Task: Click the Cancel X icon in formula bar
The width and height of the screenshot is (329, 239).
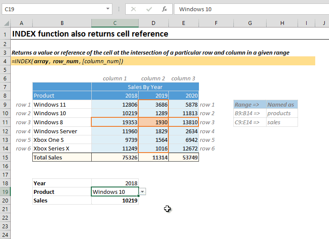Action: point(133,9)
